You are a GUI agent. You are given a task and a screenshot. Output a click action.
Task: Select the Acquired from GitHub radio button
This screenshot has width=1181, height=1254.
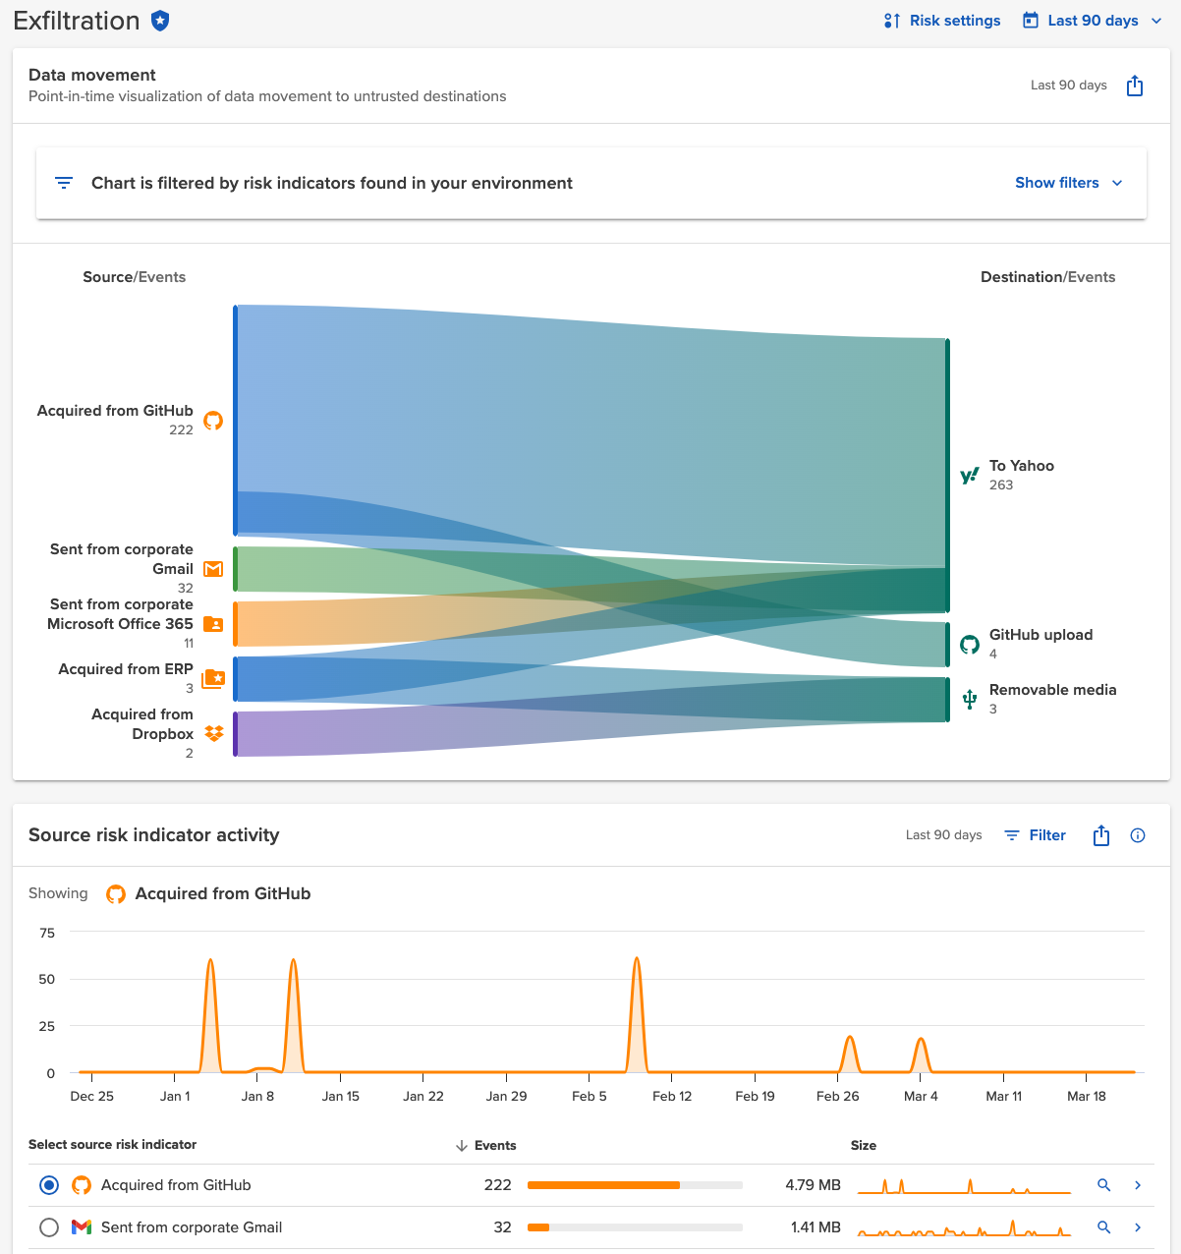(49, 1185)
